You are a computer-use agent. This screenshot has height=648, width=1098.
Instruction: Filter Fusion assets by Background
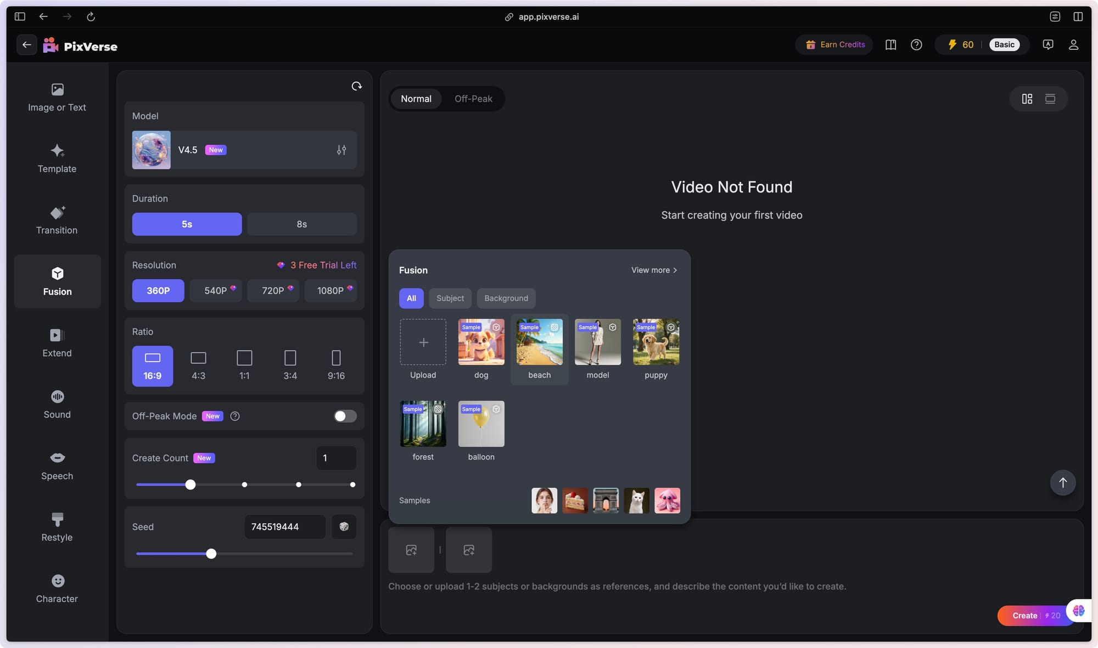point(506,298)
